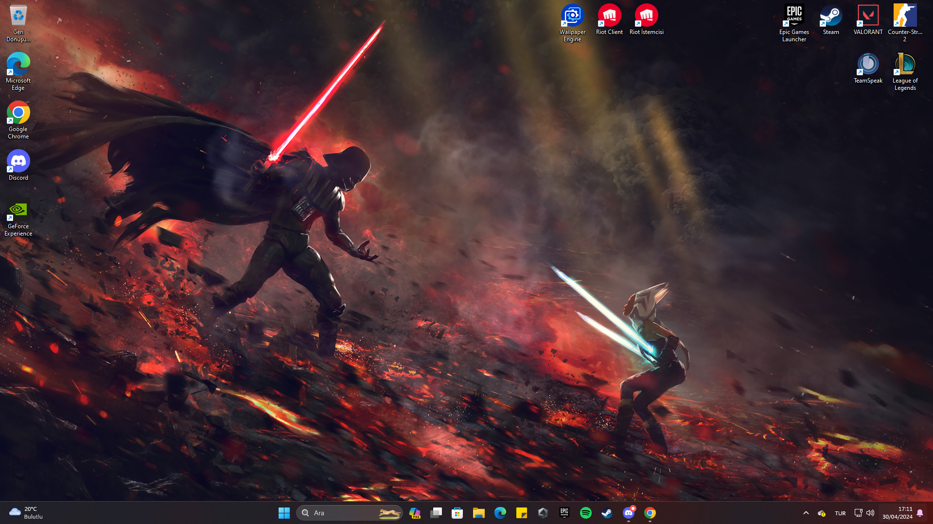Open the weather widget showing 20°C Bulutlu
This screenshot has width=933, height=524.
[x=27, y=513]
